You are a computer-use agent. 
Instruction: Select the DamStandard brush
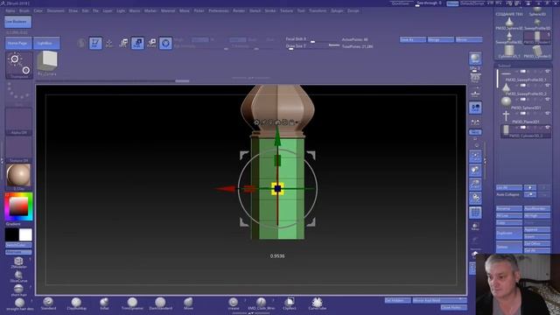point(160,304)
